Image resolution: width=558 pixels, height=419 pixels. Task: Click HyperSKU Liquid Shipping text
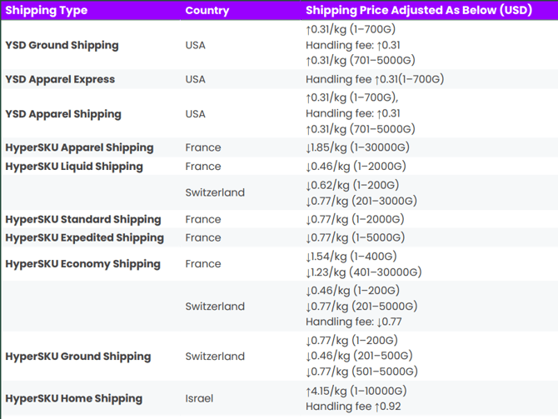[74, 167]
